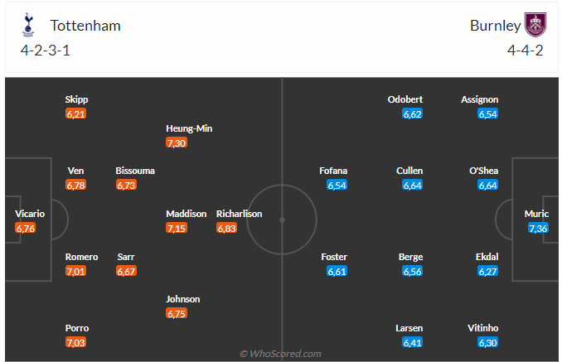Image resolution: width=562 pixels, height=362 pixels.
Task: Click the Burnley team name
Action: [x=495, y=26]
